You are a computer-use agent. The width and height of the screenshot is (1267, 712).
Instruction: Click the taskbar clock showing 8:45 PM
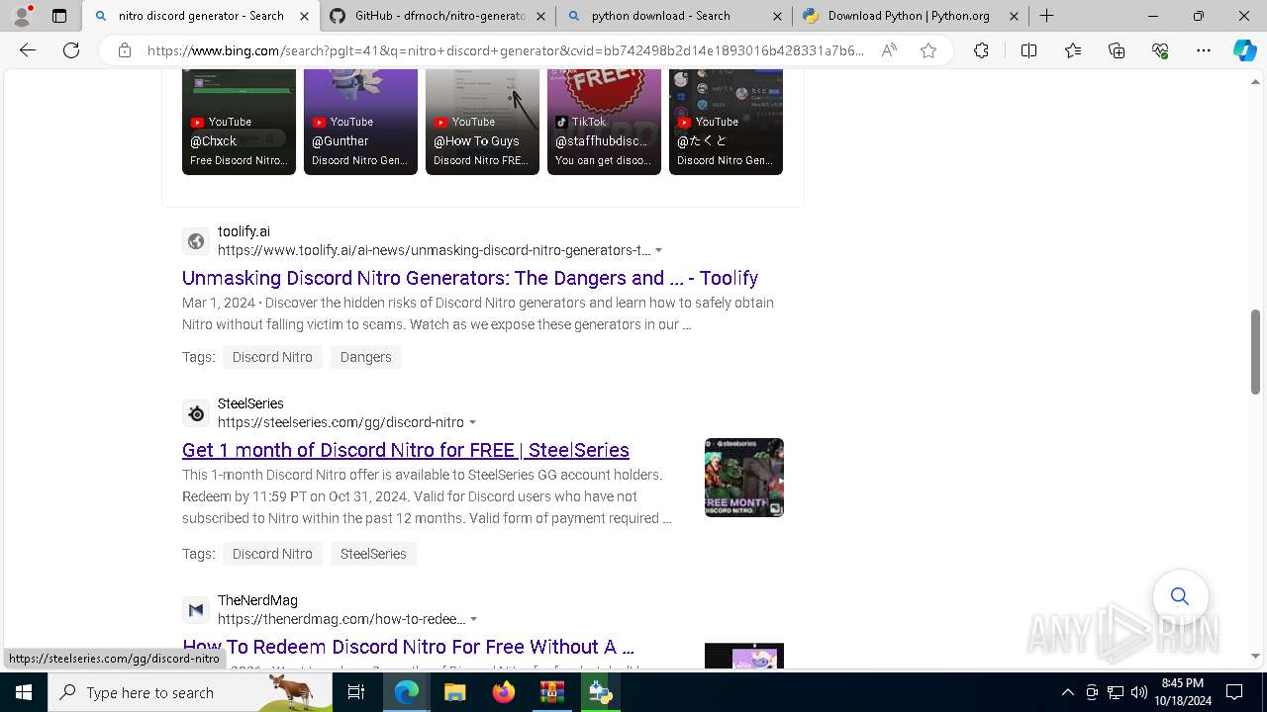point(1182,692)
